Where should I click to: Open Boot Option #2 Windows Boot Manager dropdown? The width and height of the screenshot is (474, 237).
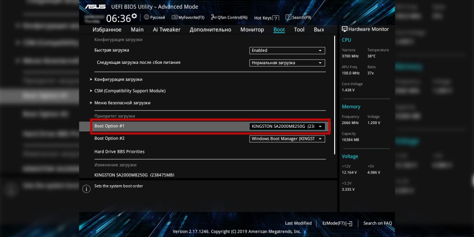[x=287, y=139]
